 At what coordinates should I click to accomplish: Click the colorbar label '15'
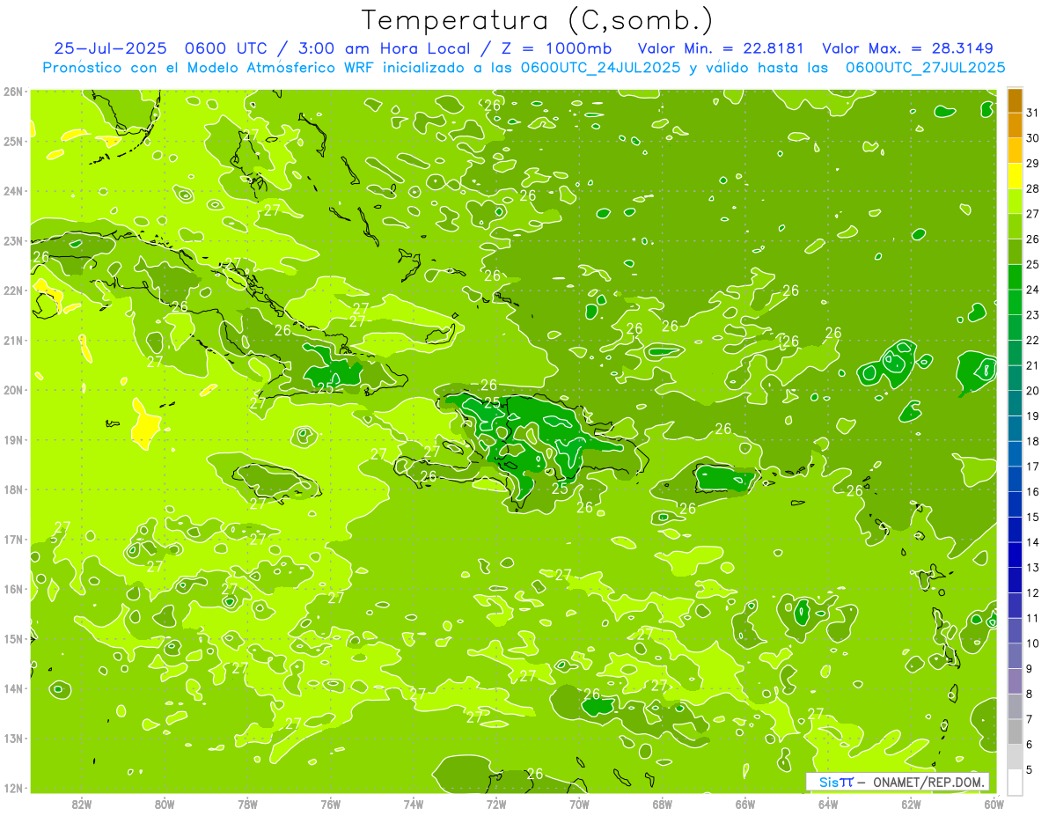1032,518
